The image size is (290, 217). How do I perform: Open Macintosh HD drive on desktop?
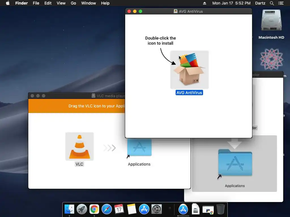[x=271, y=20]
